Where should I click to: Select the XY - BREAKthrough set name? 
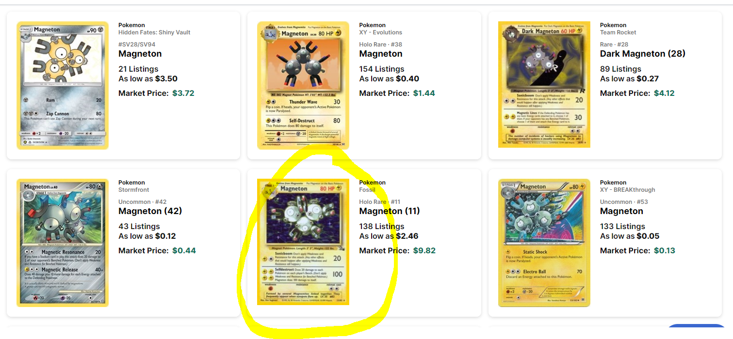click(627, 190)
